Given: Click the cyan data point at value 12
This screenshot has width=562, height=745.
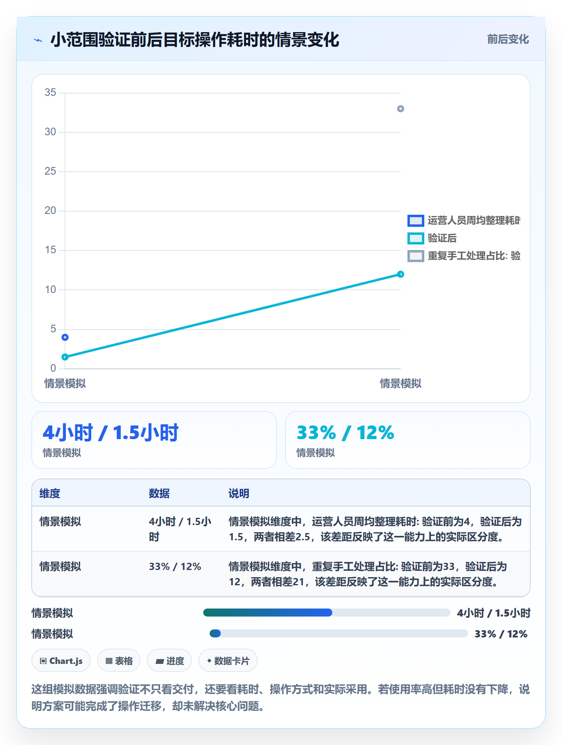Looking at the screenshot, I should coord(400,274).
